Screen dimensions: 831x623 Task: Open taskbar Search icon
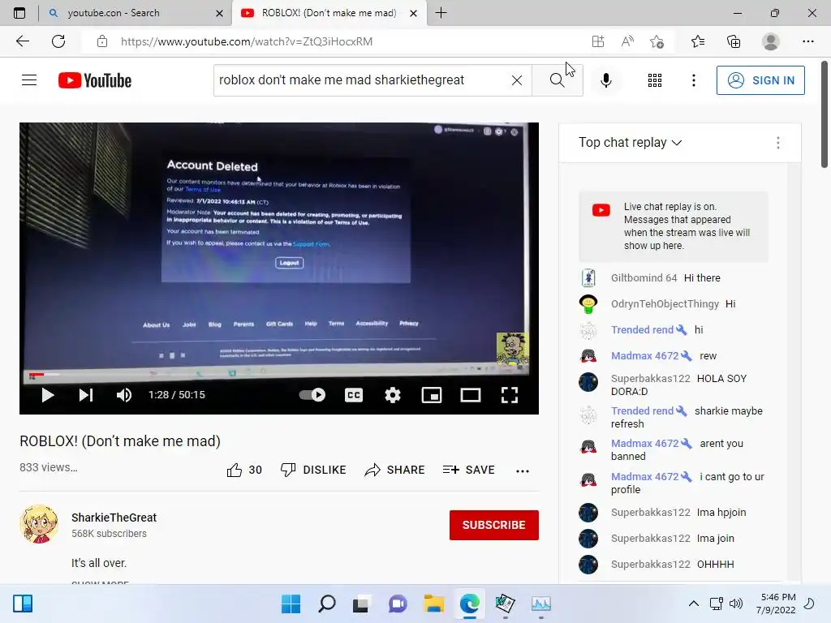click(326, 604)
